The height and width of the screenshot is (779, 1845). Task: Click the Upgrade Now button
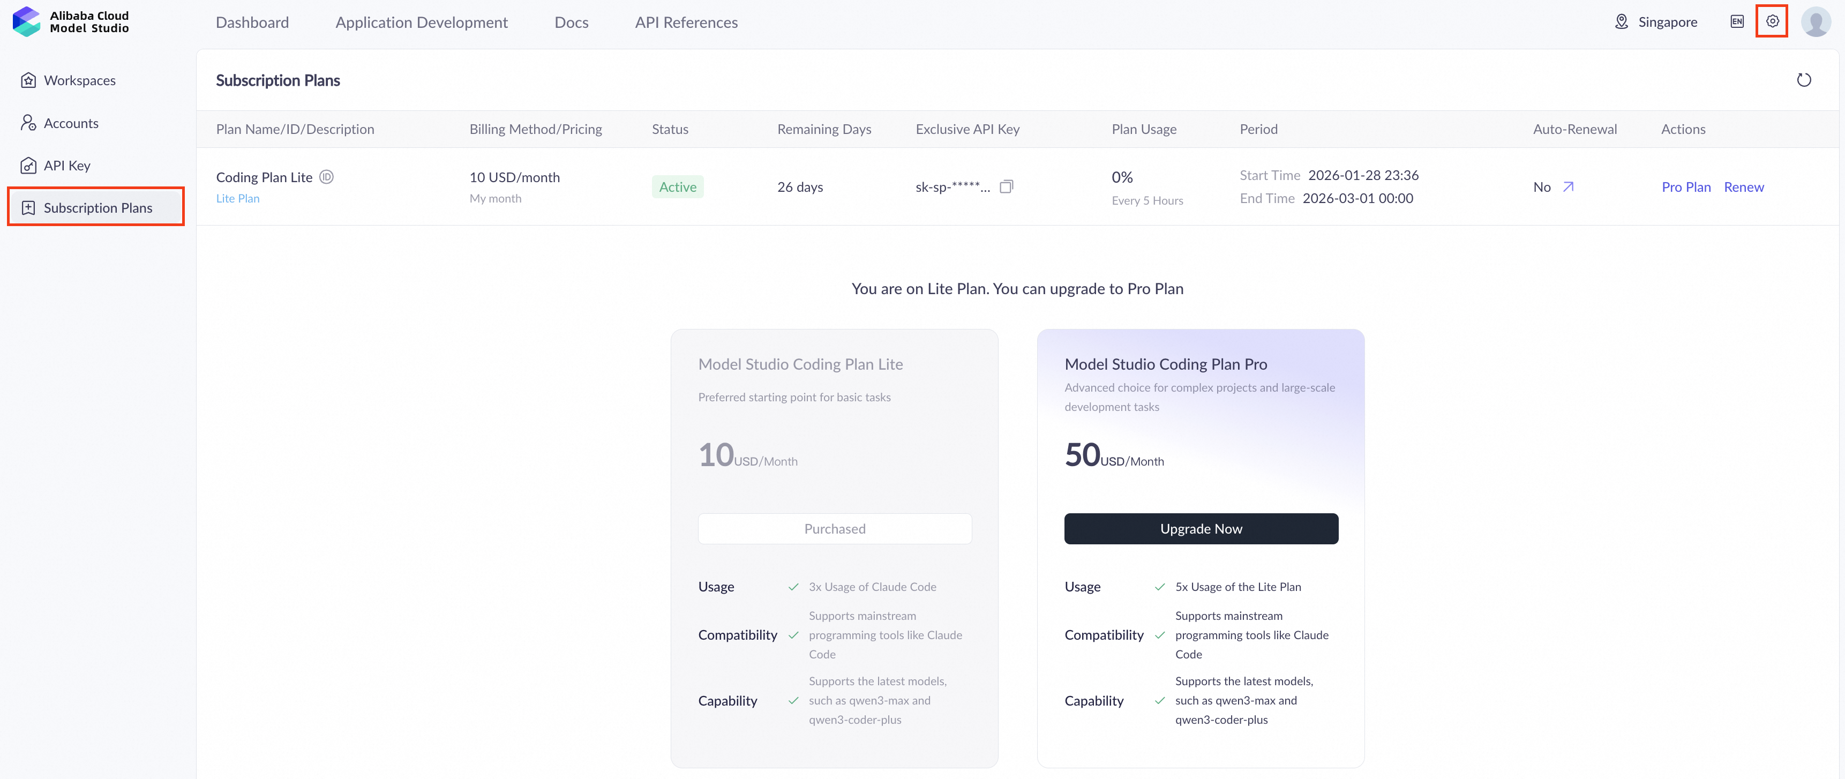(1201, 528)
